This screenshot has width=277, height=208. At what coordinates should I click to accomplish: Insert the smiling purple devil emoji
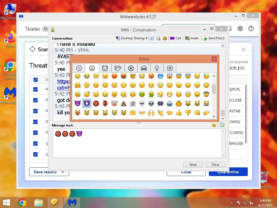(x=78, y=103)
